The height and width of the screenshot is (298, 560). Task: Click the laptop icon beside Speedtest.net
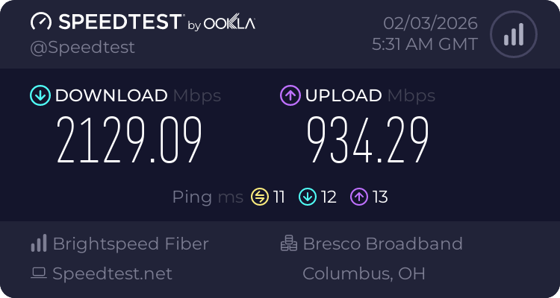click(x=39, y=273)
